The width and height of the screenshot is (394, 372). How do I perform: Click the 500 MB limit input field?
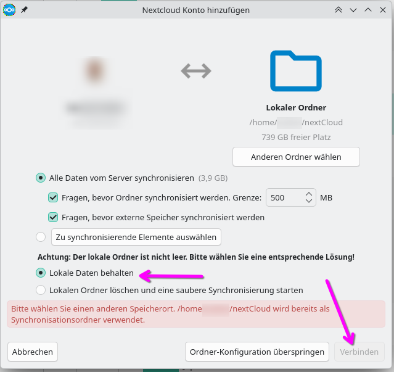pyautogui.click(x=284, y=198)
